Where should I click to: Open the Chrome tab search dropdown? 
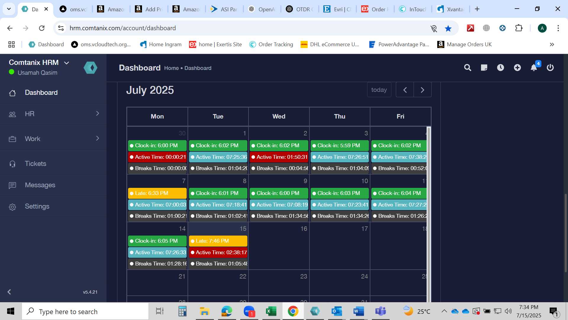pyautogui.click(x=9, y=9)
